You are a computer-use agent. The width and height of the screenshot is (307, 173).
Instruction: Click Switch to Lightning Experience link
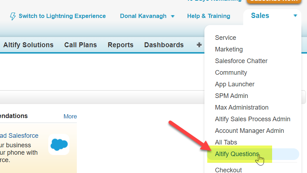coord(62,16)
